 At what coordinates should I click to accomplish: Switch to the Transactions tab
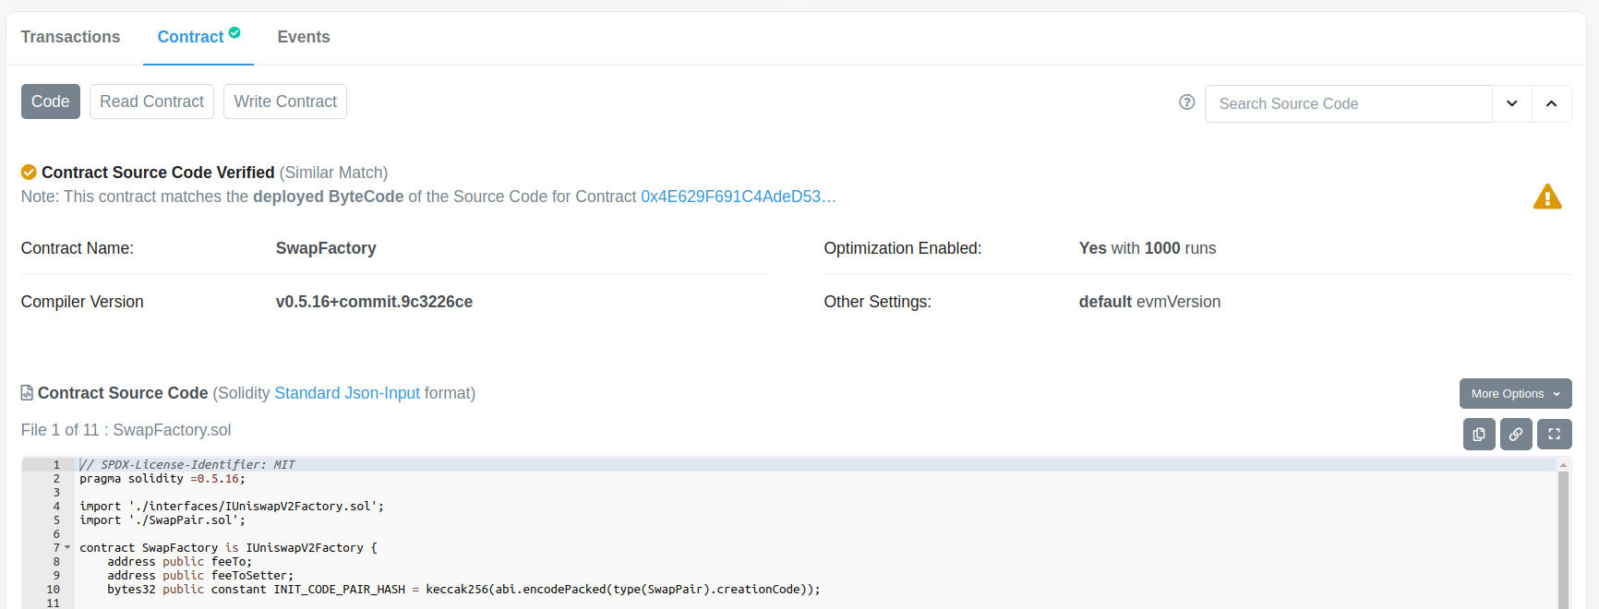[70, 37]
